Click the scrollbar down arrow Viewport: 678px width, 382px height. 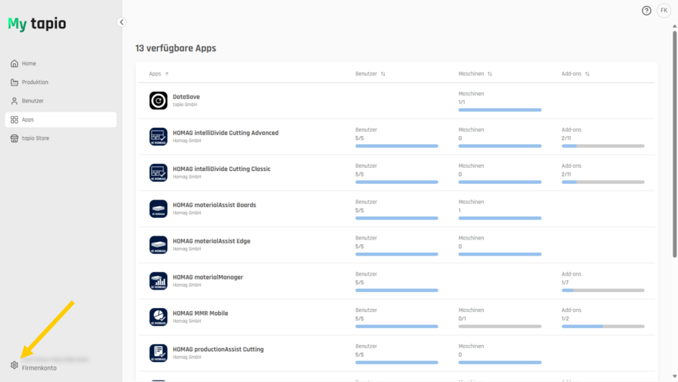(675, 377)
